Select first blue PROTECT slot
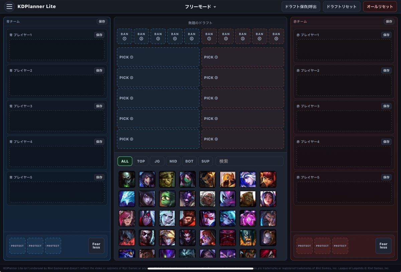Image resolution: width=401 pixels, height=272 pixels. click(x=17, y=246)
